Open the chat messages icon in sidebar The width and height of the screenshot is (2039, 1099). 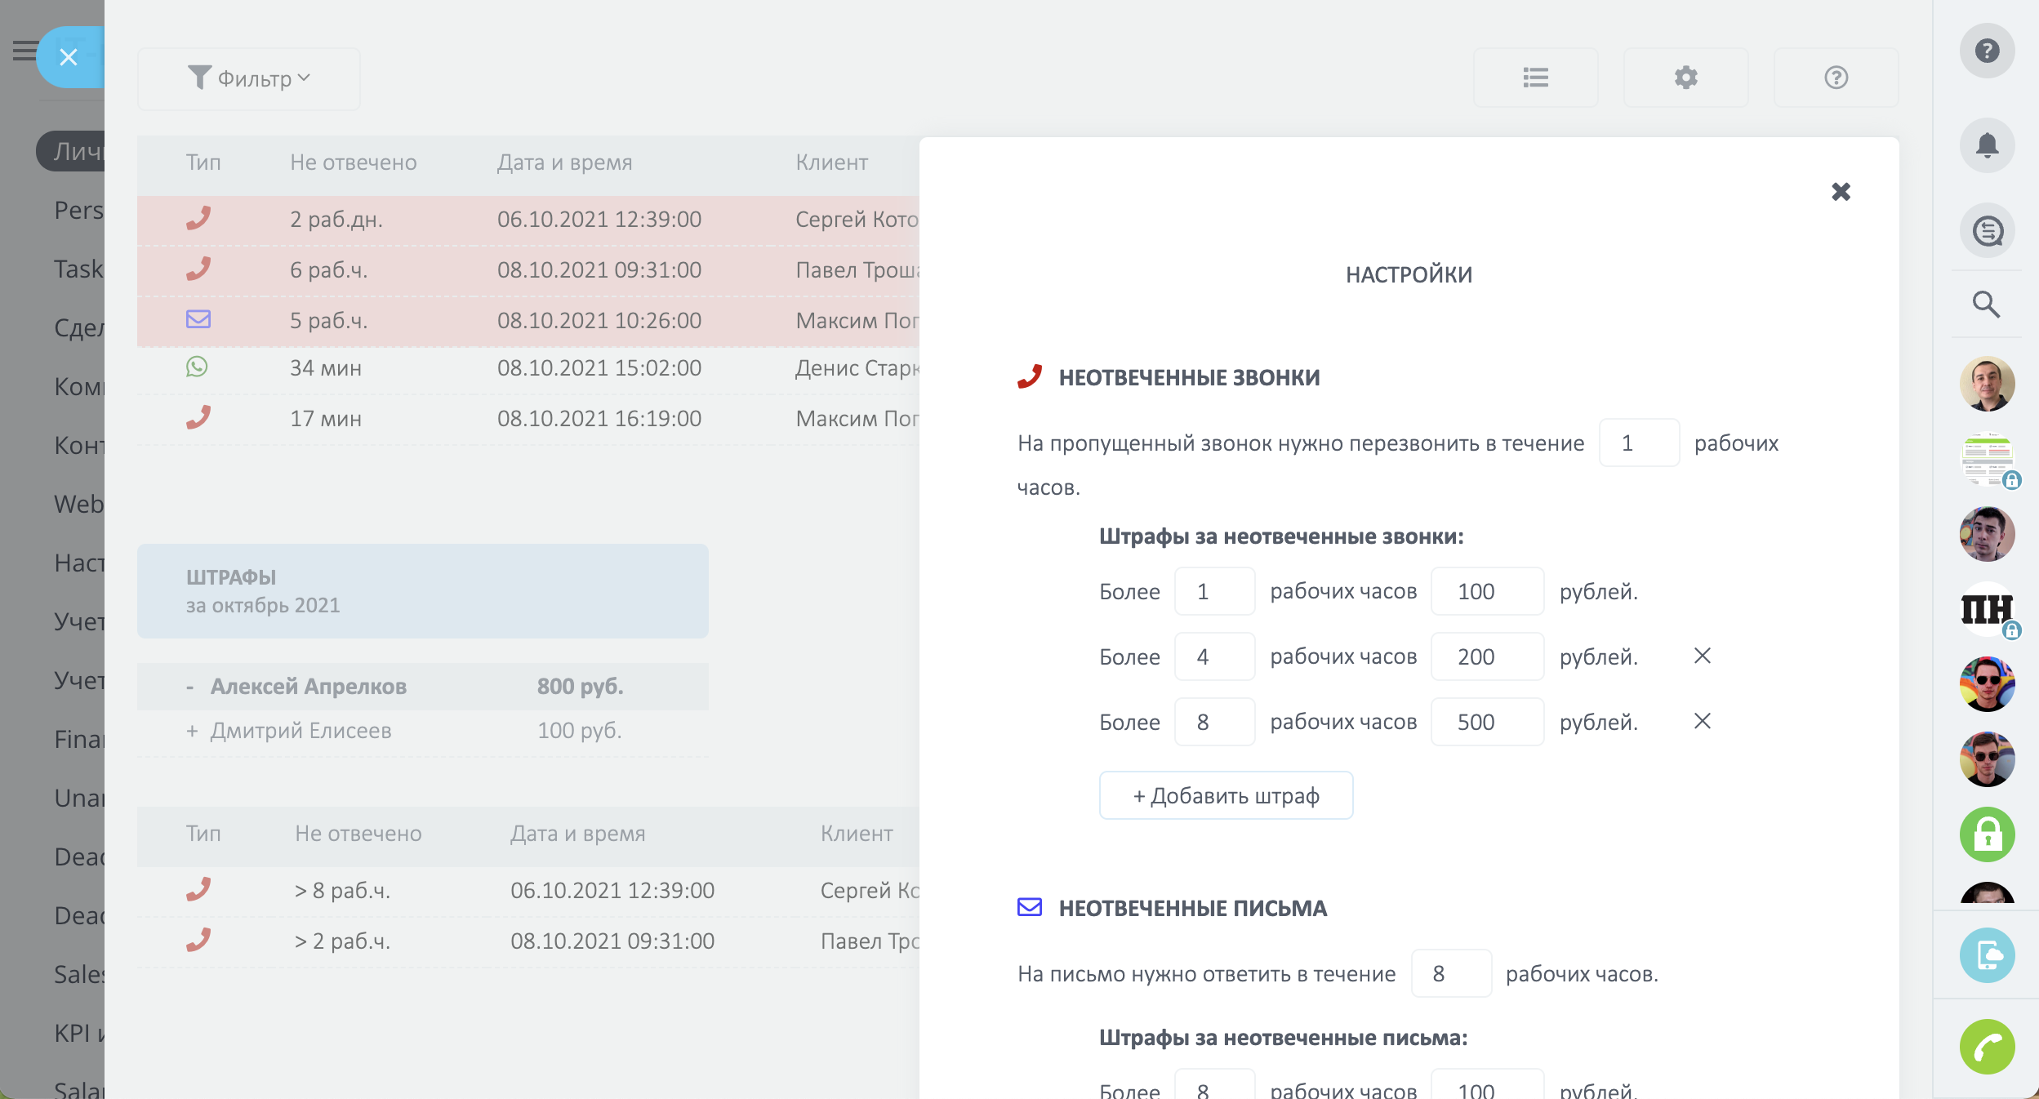(x=1987, y=231)
